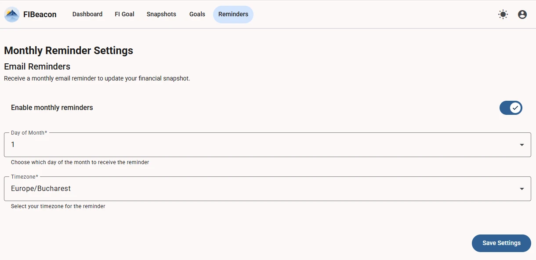Open the FI Goal tab
The width and height of the screenshot is (536, 260).
(x=124, y=14)
